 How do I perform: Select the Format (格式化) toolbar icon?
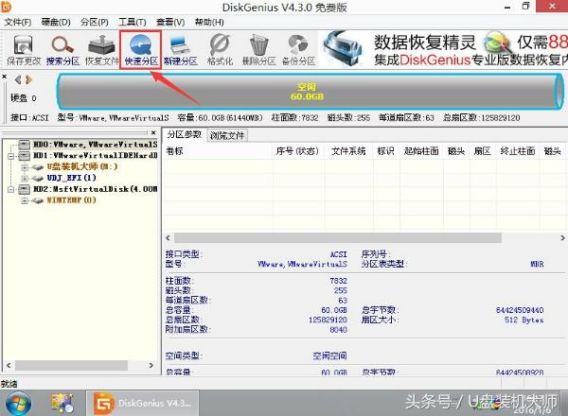[x=220, y=50]
